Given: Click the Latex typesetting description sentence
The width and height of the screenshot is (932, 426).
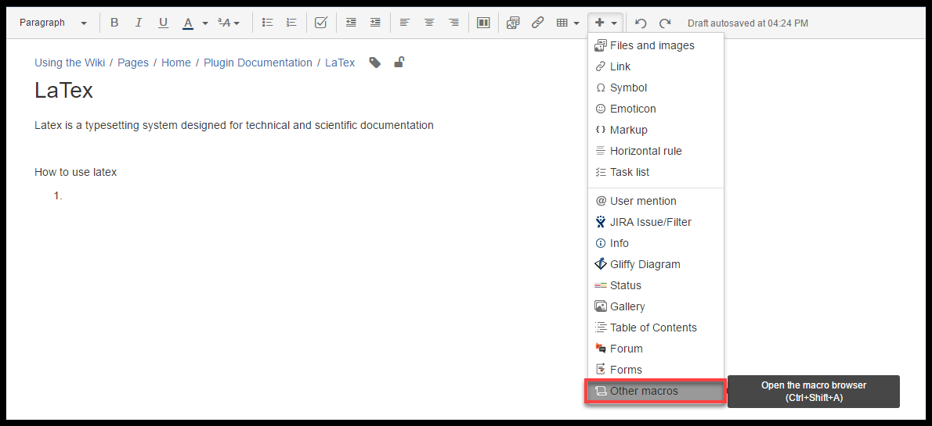Looking at the screenshot, I should (x=233, y=125).
